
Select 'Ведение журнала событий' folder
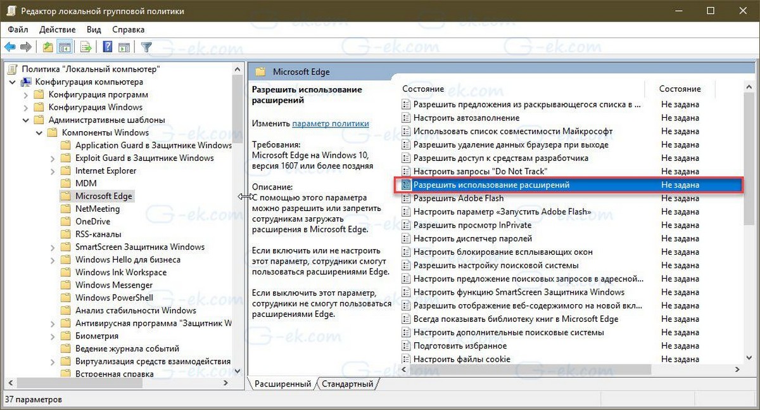click(x=127, y=349)
